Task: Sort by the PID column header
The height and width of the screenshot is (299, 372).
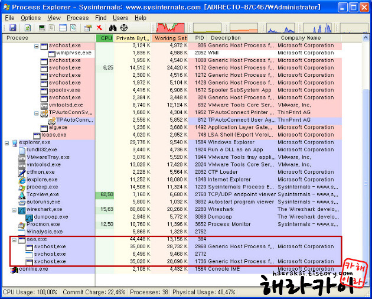Action: (x=199, y=38)
